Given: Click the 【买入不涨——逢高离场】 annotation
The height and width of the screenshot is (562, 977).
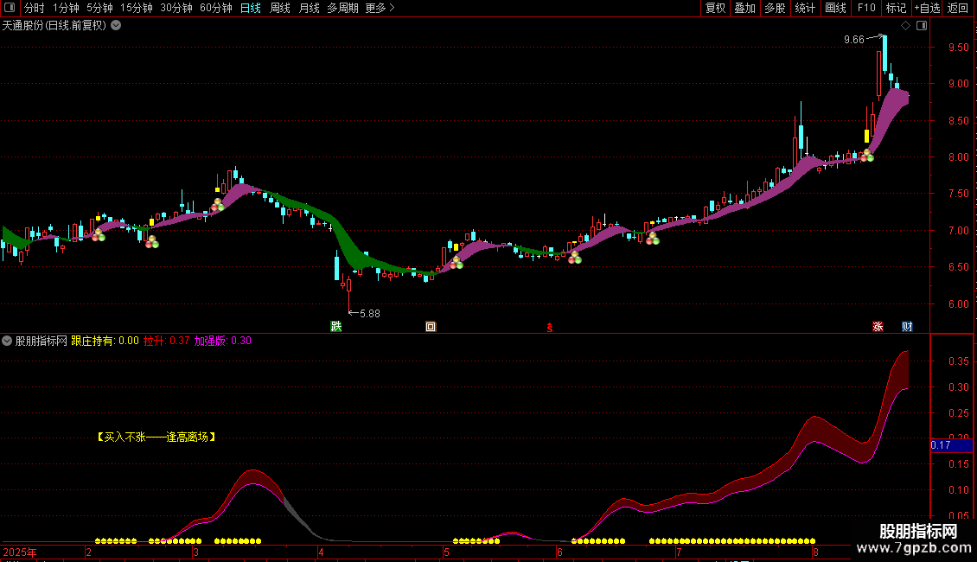Looking at the screenshot, I should (156, 437).
